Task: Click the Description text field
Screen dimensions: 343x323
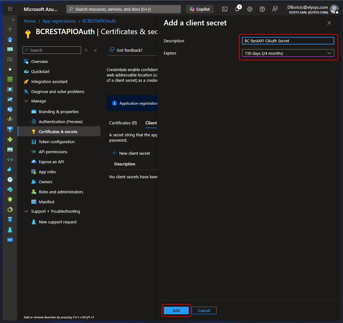Action: coord(288,41)
